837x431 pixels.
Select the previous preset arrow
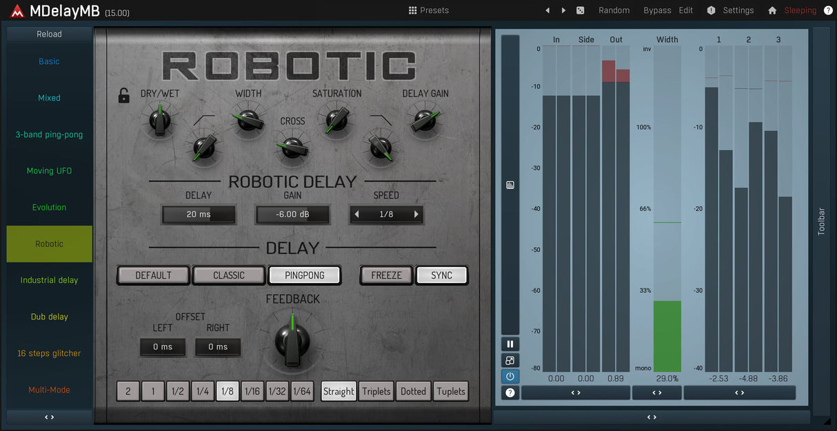[x=547, y=10]
